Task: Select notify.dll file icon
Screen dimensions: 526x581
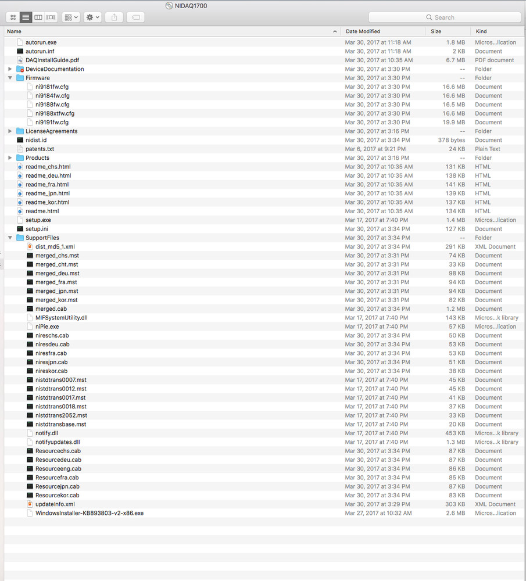Action: (x=30, y=433)
